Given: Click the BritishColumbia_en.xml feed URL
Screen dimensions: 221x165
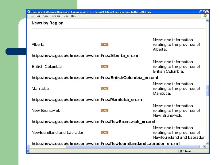Looking at the screenshot, I should pyautogui.click(x=95, y=78).
